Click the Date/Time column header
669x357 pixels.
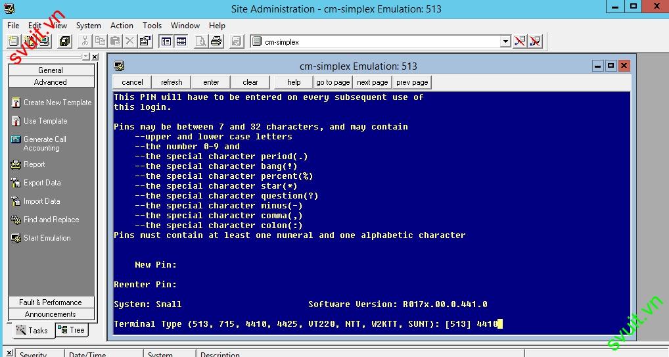104,354
